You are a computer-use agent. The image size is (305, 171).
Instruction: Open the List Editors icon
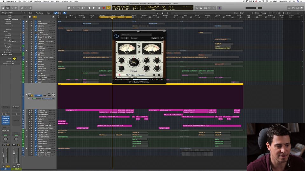click(289, 8)
